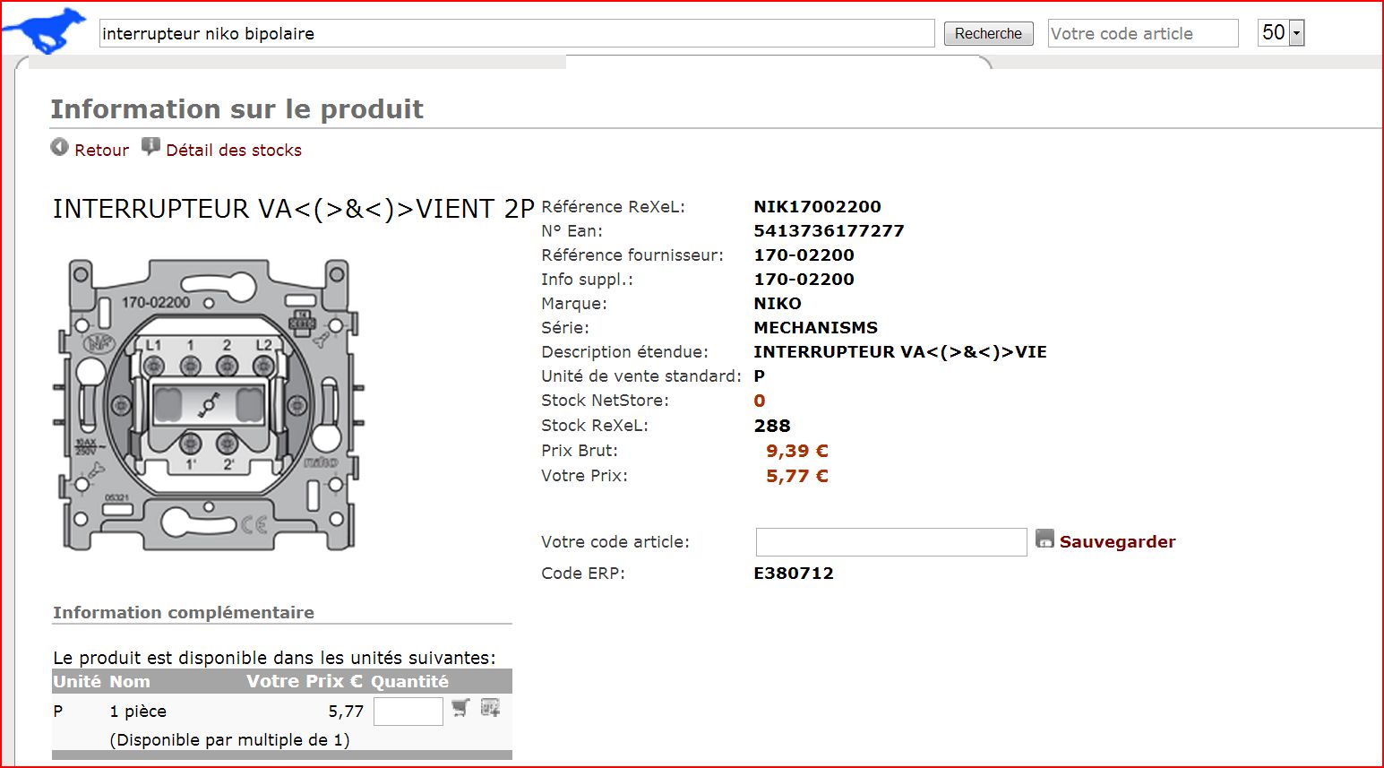
Task: Click the add-to-list icon beside cart
Action: pyautogui.click(x=490, y=708)
